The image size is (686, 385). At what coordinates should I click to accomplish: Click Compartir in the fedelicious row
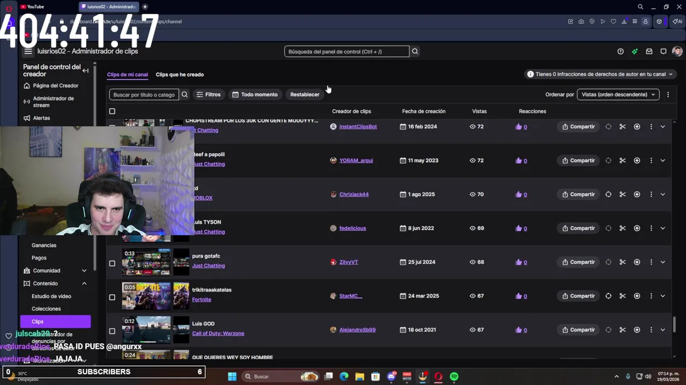578,228
